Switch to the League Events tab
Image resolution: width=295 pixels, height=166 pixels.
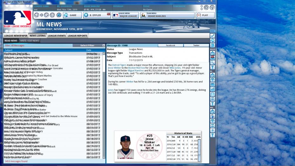[57, 36]
